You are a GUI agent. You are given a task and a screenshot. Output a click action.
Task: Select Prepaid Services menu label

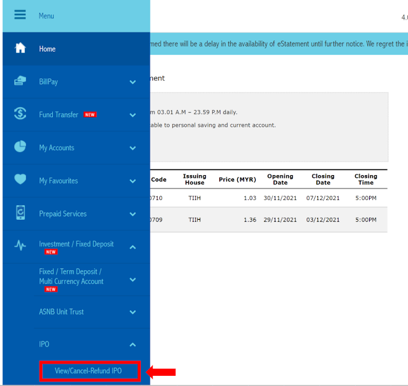(x=62, y=213)
